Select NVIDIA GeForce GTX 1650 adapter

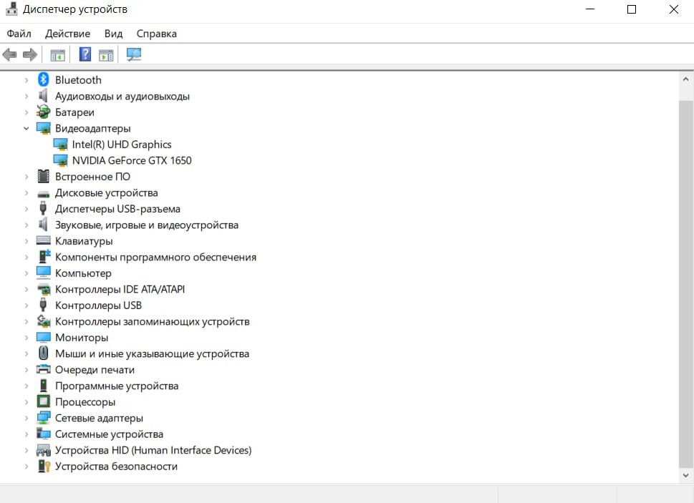pos(132,160)
